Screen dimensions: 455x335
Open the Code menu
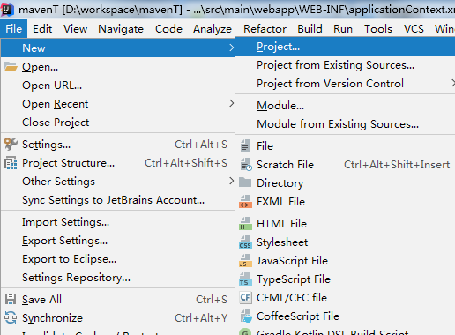(x=168, y=29)
